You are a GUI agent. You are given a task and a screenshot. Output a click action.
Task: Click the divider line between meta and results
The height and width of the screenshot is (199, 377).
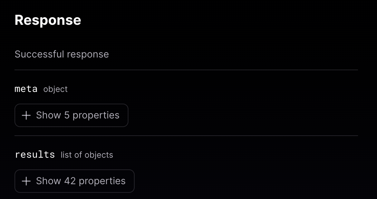186,136
